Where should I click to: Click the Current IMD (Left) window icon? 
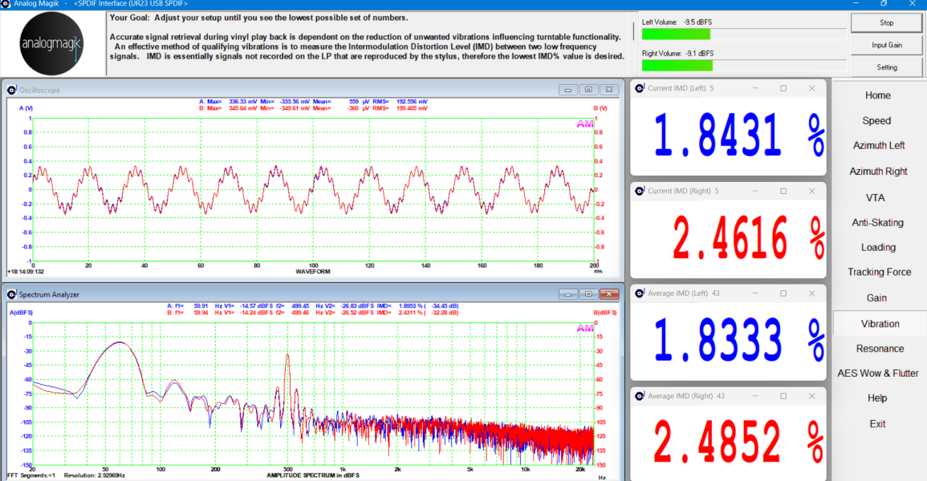pos(639,88)
